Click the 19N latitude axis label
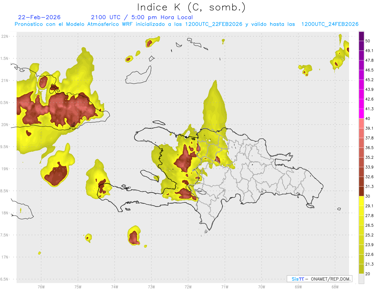 5,169
